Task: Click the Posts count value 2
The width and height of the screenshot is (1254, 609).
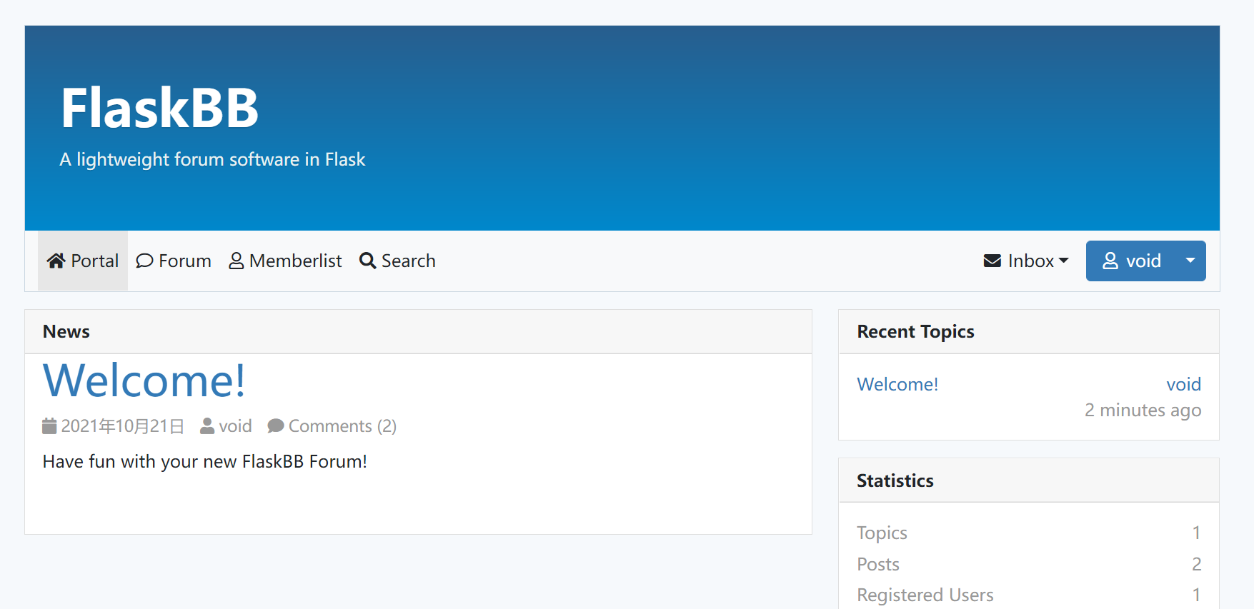Action: tap(1196, 564)
